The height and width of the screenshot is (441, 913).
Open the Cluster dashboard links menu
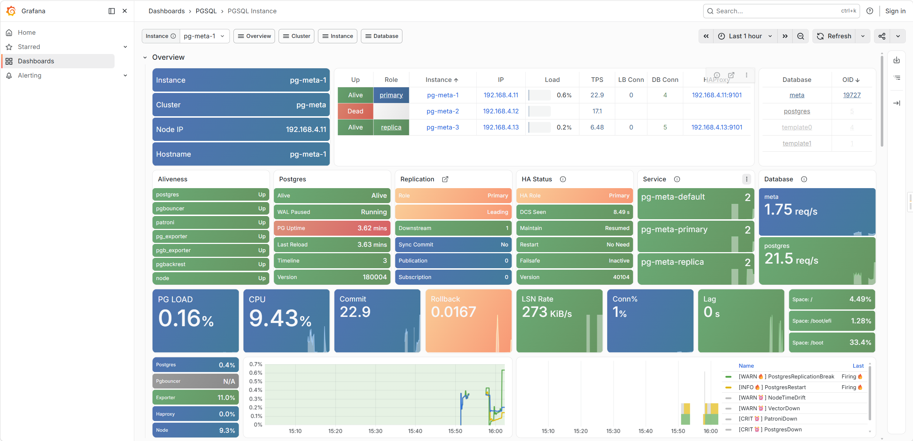pos(296,36)
